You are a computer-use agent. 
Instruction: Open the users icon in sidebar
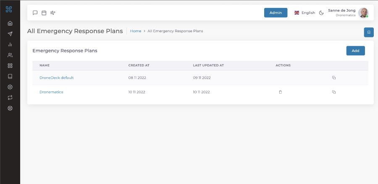(10, 55)
